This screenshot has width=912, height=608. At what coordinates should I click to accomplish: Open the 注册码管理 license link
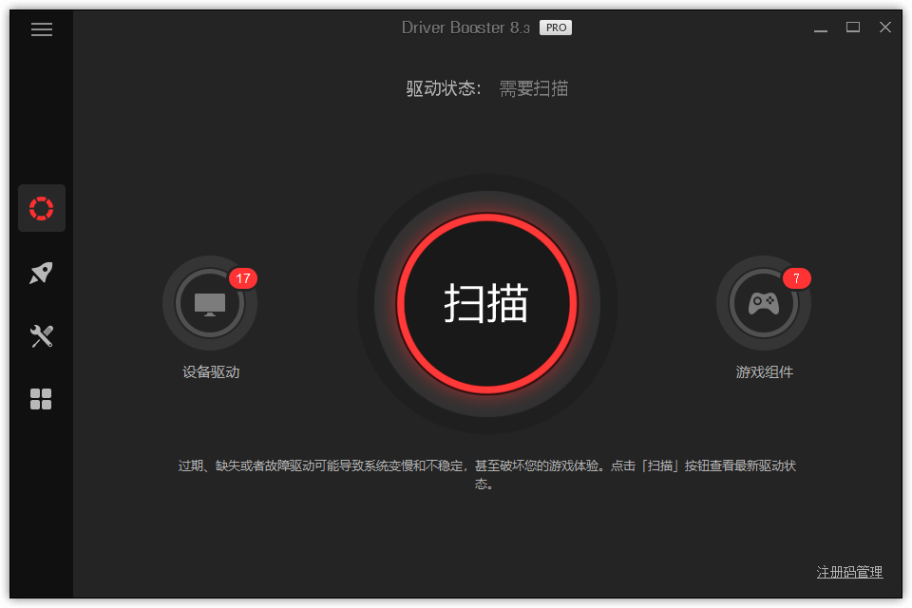click(x=849, y=572)
